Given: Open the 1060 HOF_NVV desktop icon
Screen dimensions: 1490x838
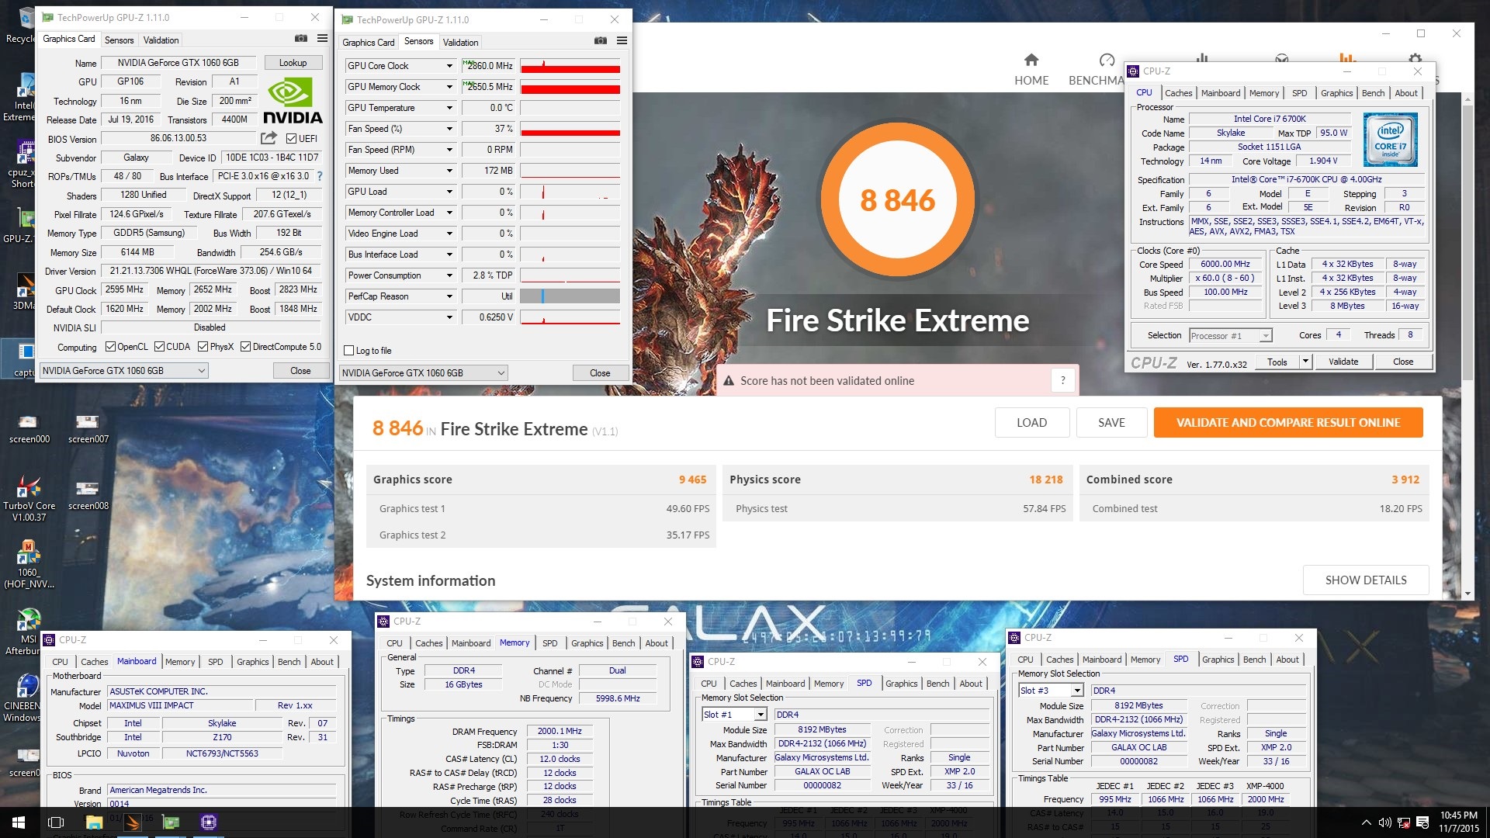Looking at the screenshot, I should click(x=29, y=565).
